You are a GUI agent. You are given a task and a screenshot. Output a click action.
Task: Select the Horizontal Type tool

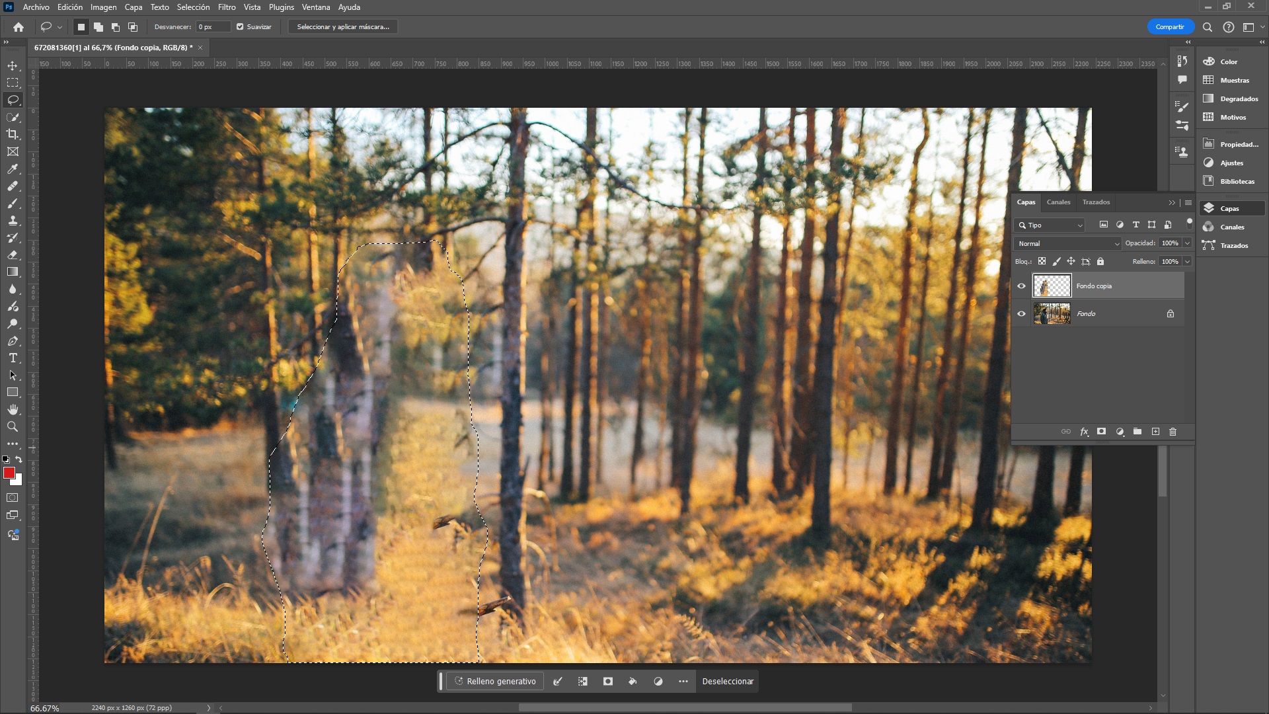[13, 358]
